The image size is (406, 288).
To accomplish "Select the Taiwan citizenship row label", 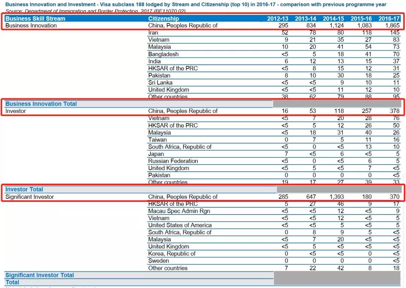I will [158, 140].
